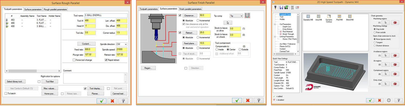This screenshot has width=405, height=106.
Task: Switch to Surface parameters tab in Rough Parallel
Action: [33, 9]
